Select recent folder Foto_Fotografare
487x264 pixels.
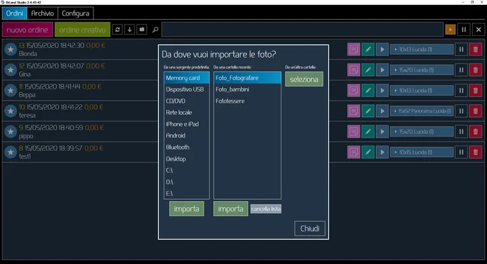tap(248, 78)
